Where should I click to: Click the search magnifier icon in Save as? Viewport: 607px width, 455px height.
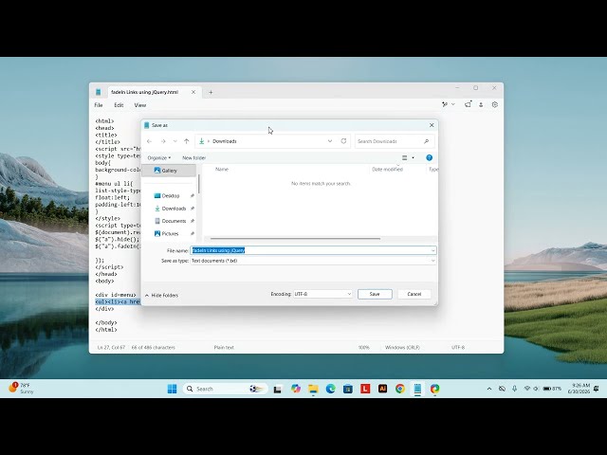[x=426, y=141]
